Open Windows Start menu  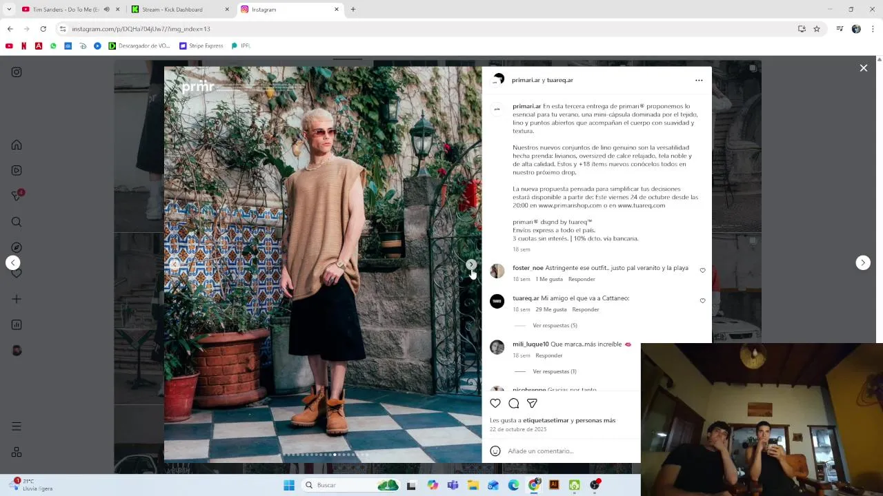[x=289, y=485]
